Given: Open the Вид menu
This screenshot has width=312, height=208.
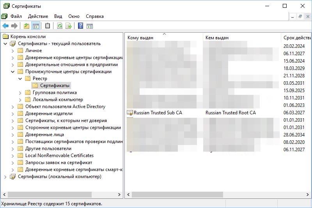Looking at the screenshot, I should pos(58,16).
